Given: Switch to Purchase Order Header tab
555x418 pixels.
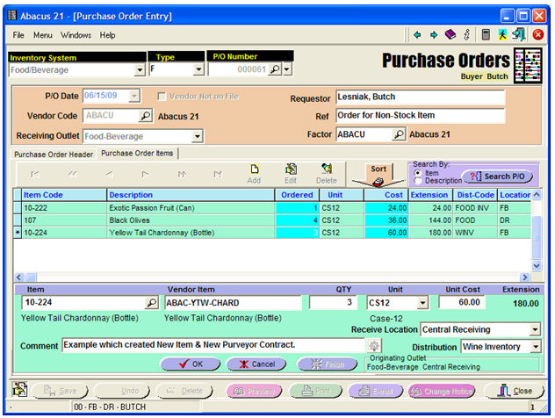Looking at the screenshot, I should click(x=52, y=155).
